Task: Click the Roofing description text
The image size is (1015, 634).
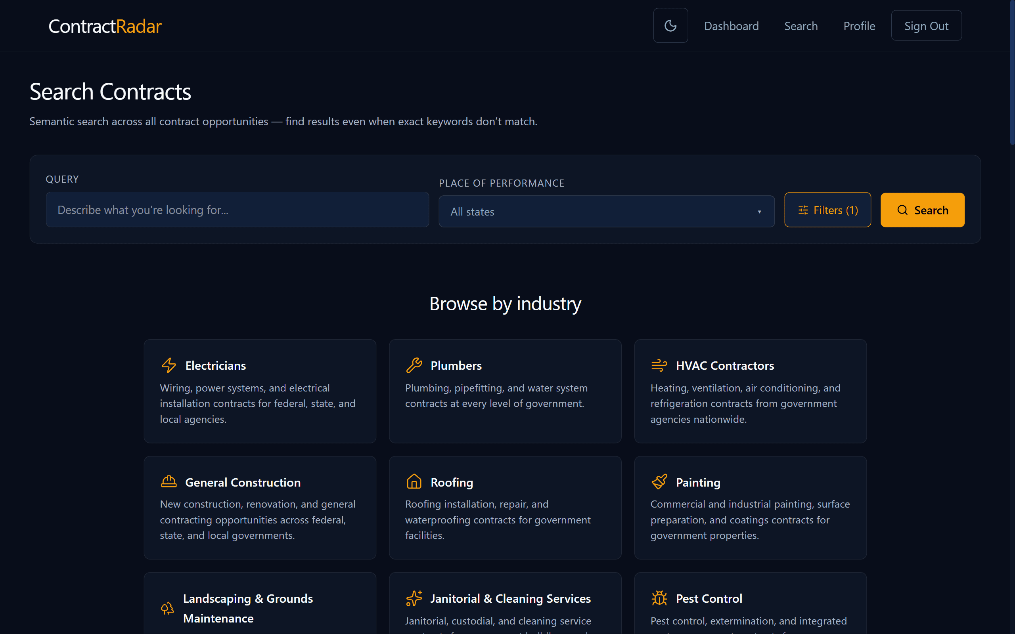Action: [498, 519]
